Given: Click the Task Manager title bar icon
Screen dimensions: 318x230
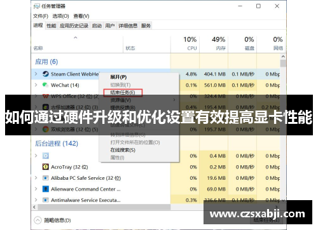Looking at the screenshot, I should pyautogui.click(x=37, y=6).
